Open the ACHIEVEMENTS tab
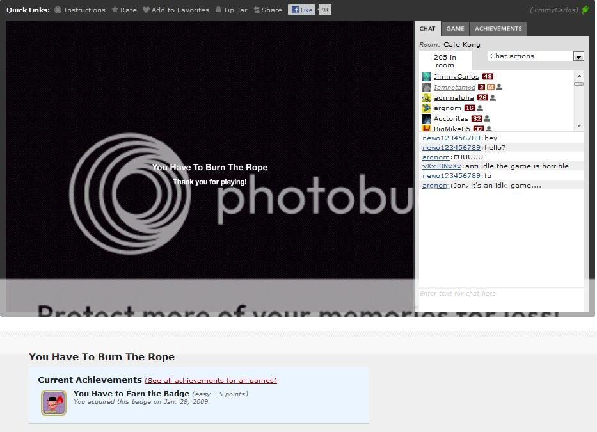Viewport: 597px width, 432px height. (498, 29)
